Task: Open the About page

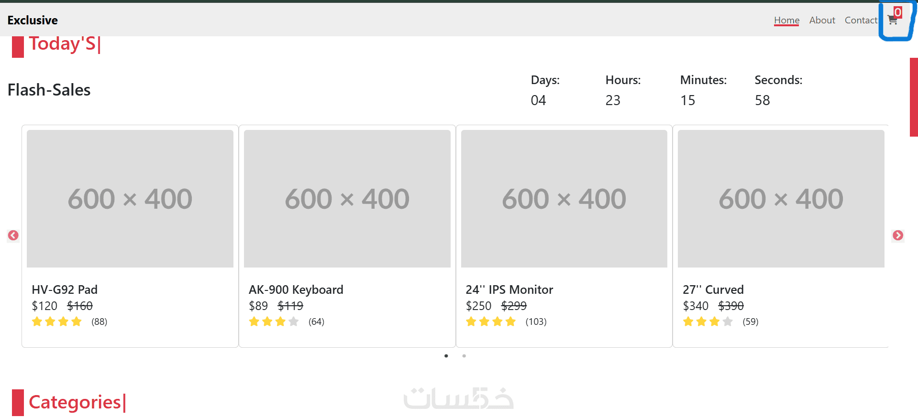Action: [x=822, y=20]
